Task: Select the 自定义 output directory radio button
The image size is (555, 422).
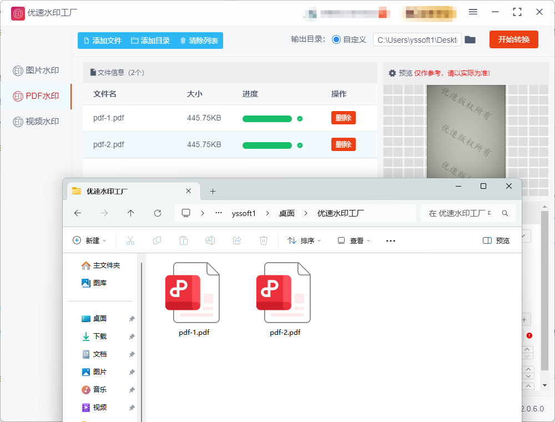Action: (336, 39)
